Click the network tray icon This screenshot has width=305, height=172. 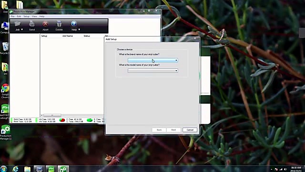[x=281, y=169]
